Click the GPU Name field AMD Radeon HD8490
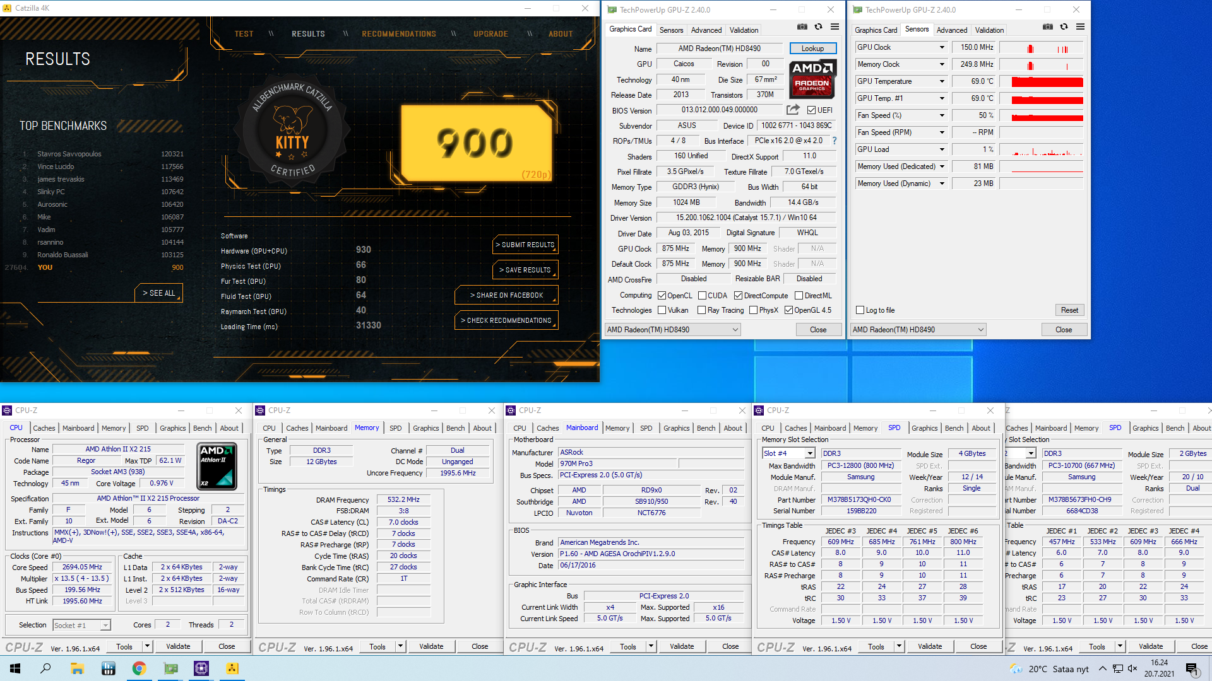1212x681 pixels. [720, 48]
